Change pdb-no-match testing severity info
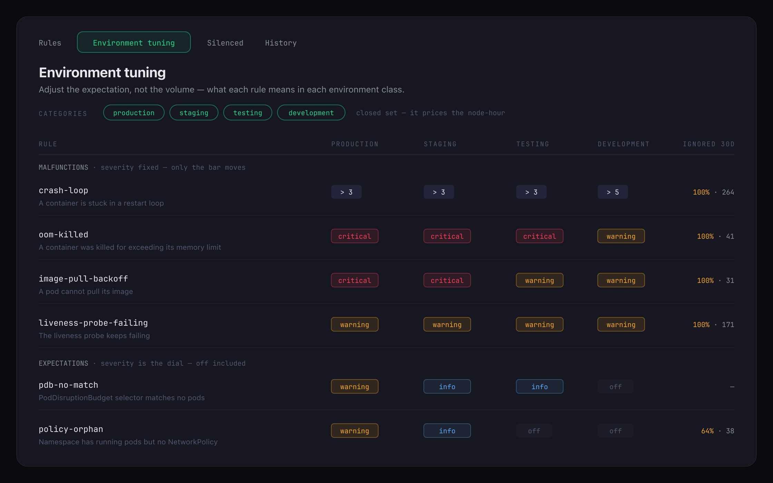Viewport: 773px width, 483px height. click(540, 387)
